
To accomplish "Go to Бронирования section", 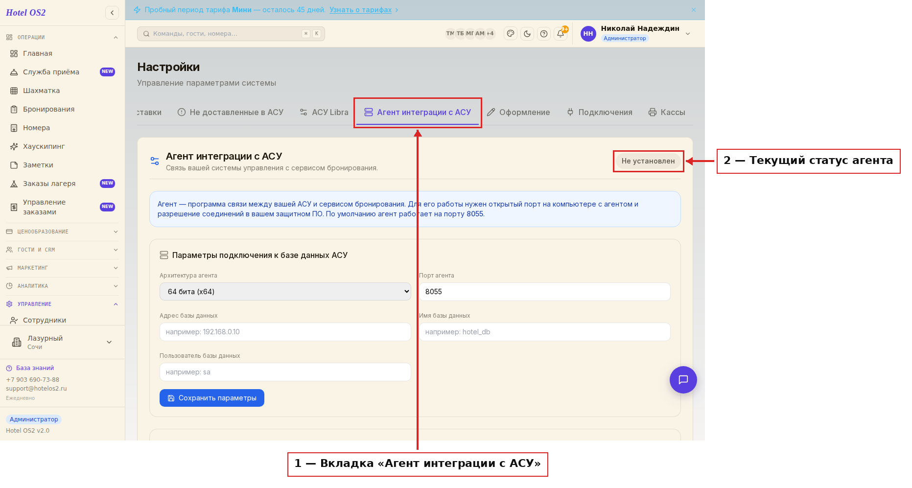I will 62,109.
